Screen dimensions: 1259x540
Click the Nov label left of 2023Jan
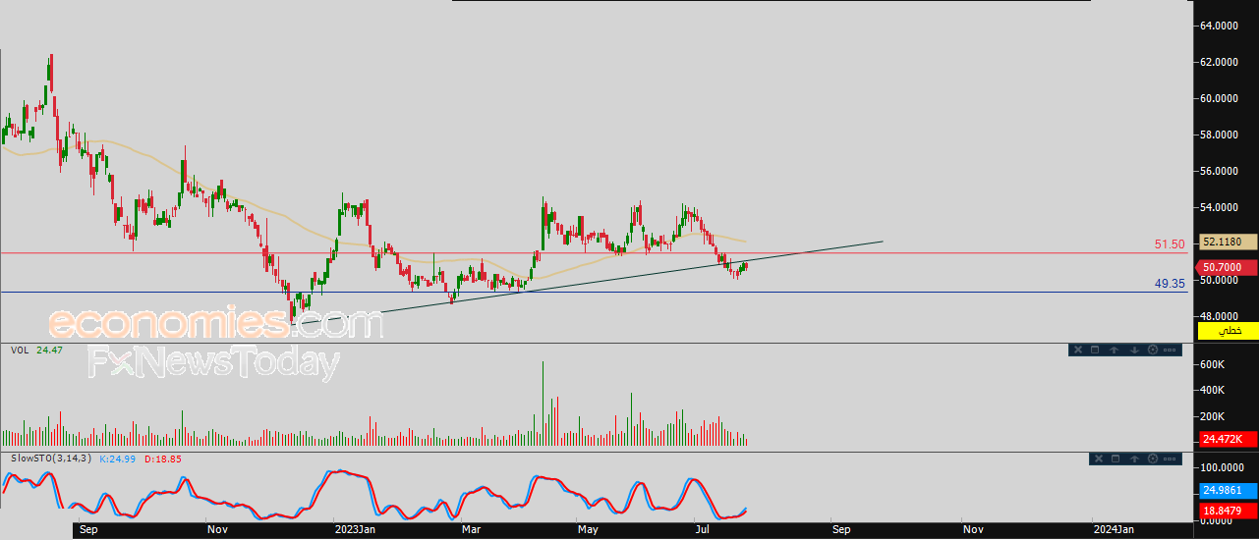click(x=217, y=530)
